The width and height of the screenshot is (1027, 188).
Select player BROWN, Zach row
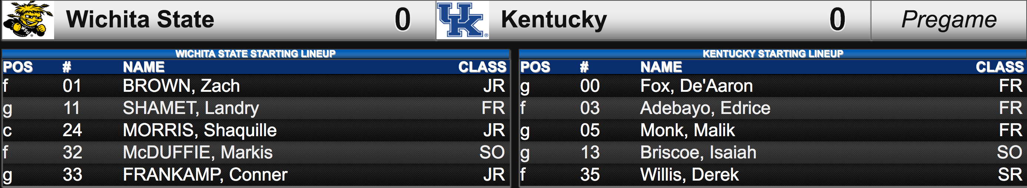256,86
